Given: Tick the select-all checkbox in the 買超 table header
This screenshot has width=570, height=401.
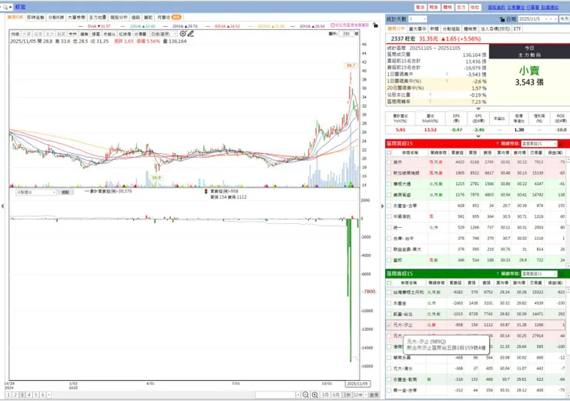Looking at the screenshot, I should click(x=389, y=152).
